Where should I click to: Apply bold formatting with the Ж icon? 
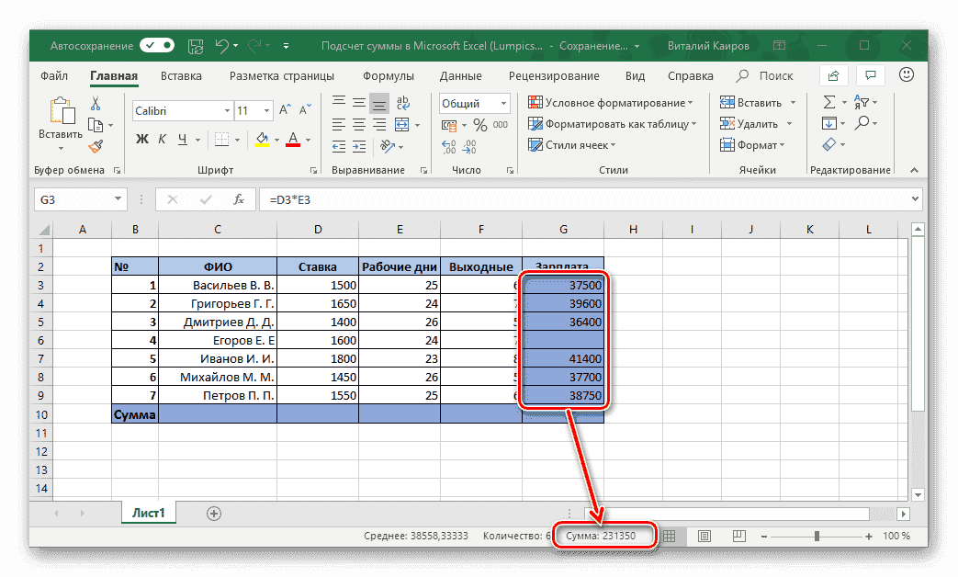click(140, 140)
